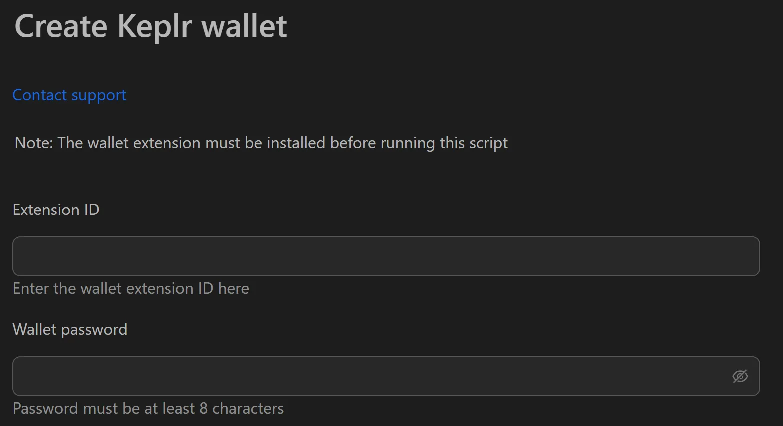
Task: Click the Extension ID label
Action: pyautogui.click(x=55, y=210)
